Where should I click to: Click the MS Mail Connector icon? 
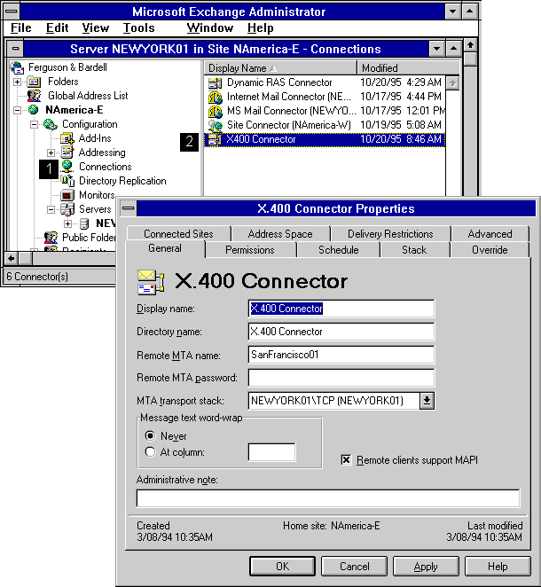click(x=216, y=111)
